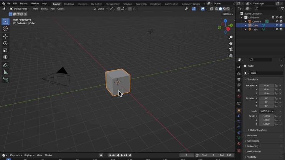Open the Object Mode dropdown
The image size is (285, 160).
(x=20, y=9)
